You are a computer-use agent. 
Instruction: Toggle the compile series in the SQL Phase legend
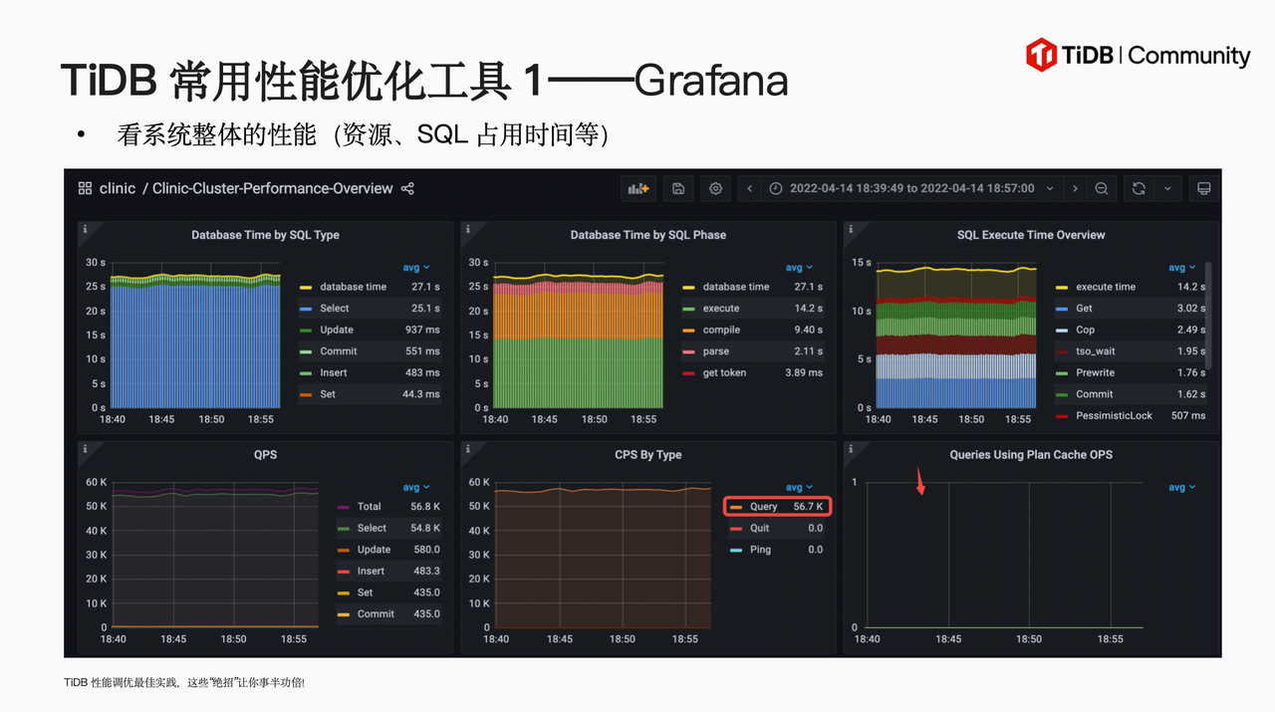(x=721, y=330)
